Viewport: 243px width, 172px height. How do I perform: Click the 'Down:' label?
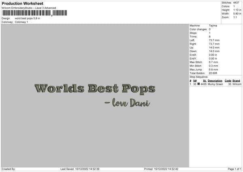pyautogui.click(x=193, y=51)
